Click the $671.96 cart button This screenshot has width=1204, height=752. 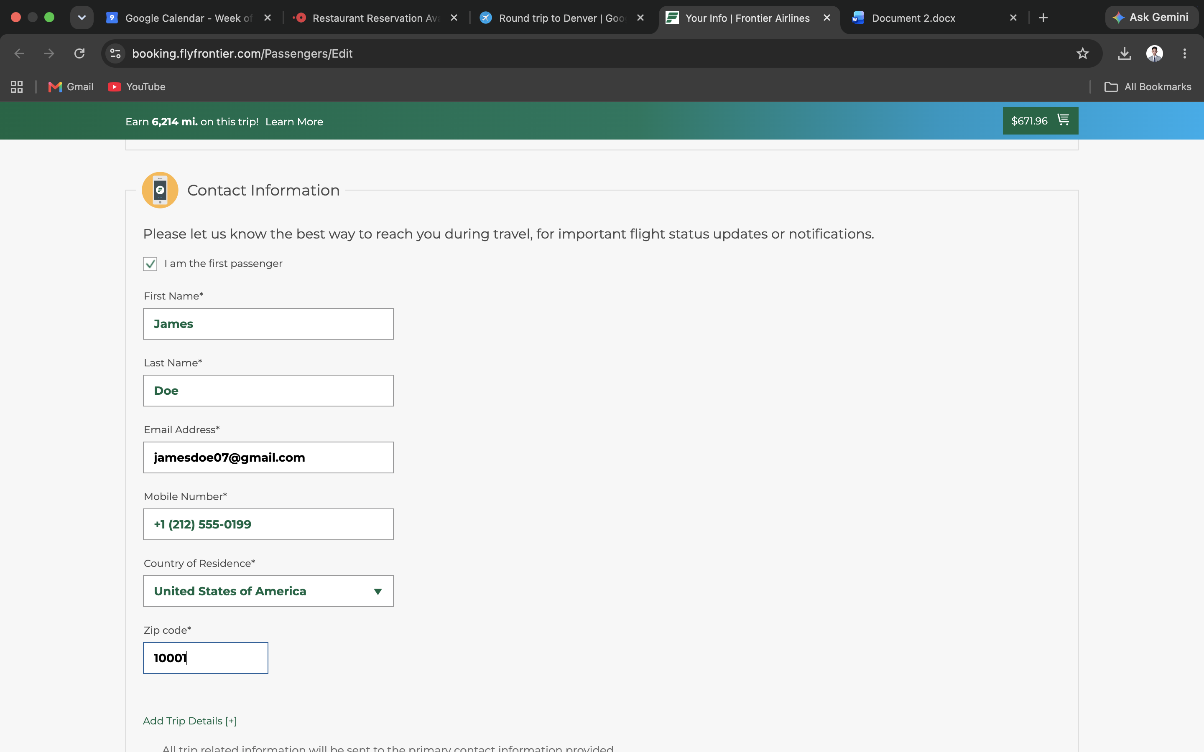(x=1040, y=121)
